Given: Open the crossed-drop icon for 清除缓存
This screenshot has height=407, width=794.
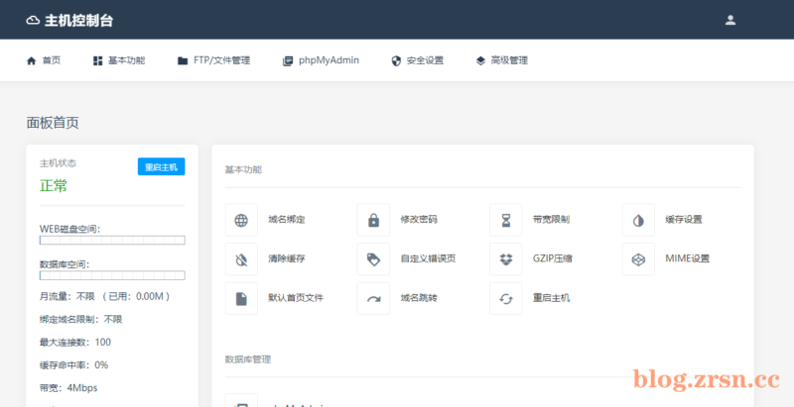Looking at the screenshot, I should click(241, 259).
